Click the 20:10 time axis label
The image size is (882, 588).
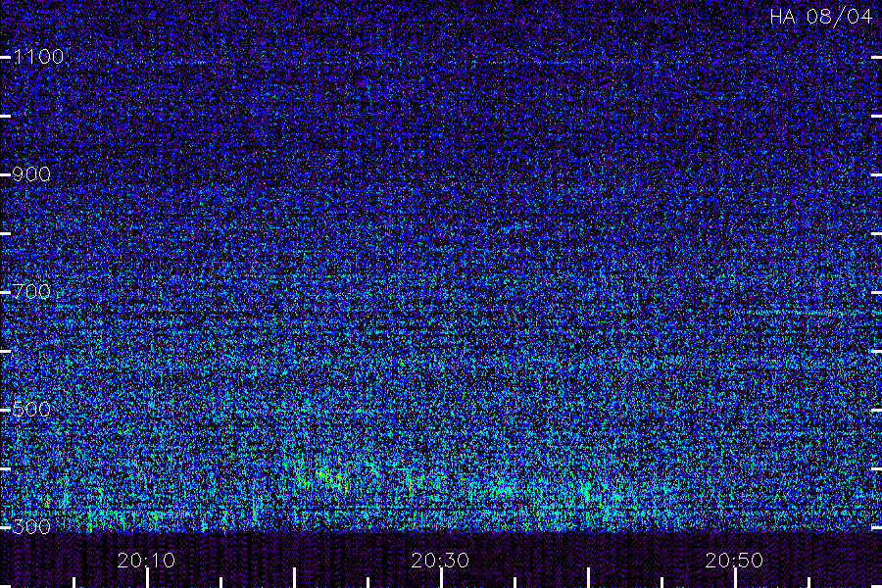(146, 561)
